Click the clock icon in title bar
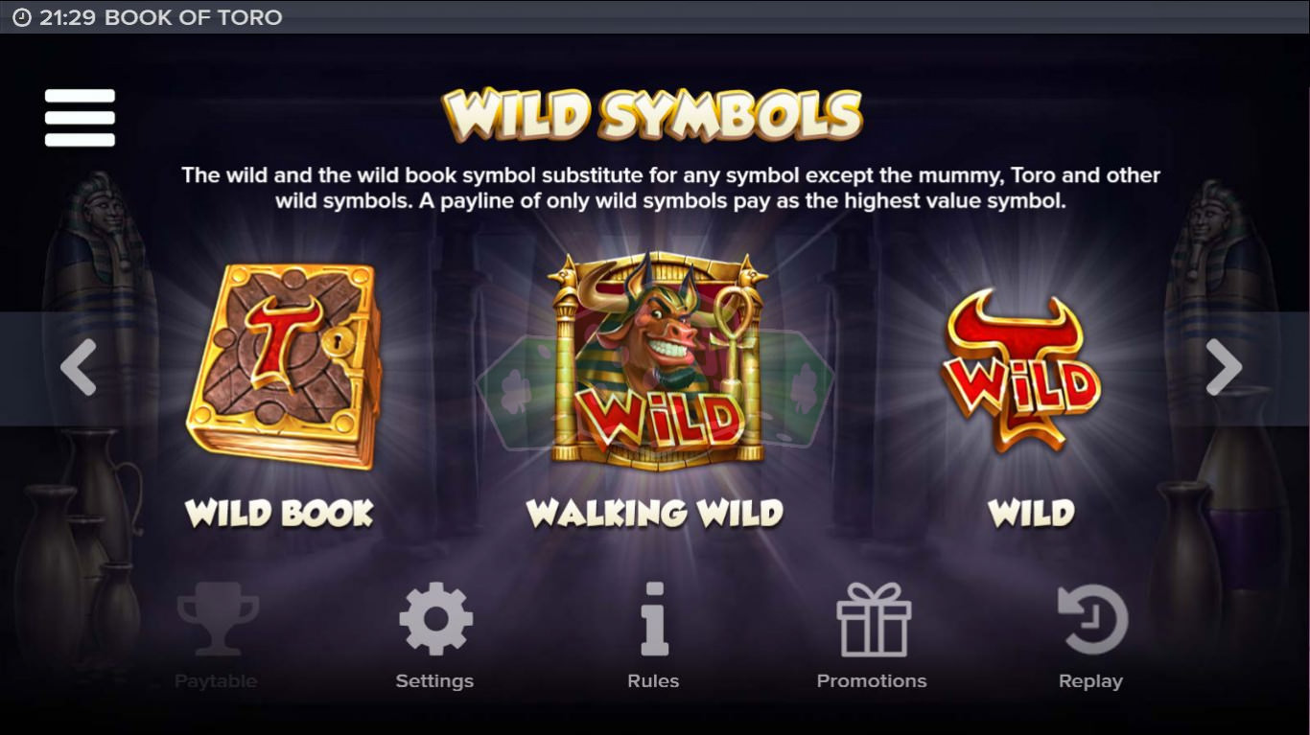1310x735 pixels. 21,17
